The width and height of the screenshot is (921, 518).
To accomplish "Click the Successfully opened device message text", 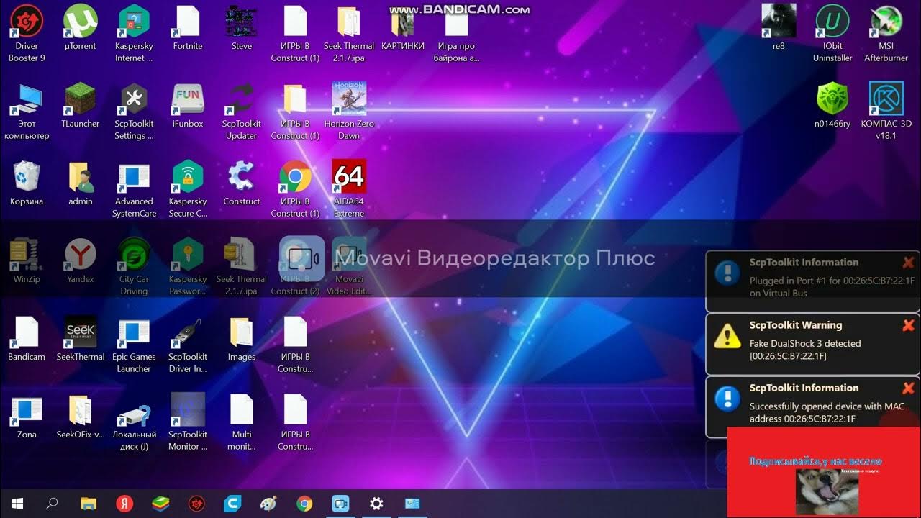I will click(827, 413).
